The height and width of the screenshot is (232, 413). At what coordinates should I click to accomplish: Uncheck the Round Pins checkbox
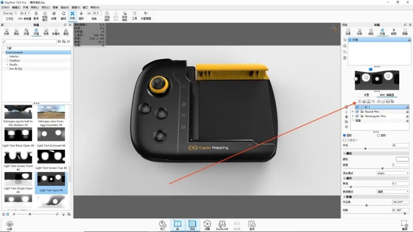click(x=357, y=111)
